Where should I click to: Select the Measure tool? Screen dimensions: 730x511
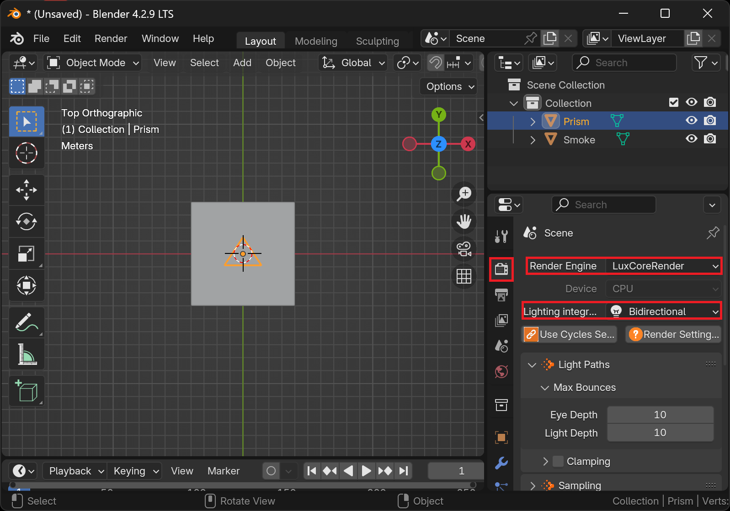coord(27,354)
